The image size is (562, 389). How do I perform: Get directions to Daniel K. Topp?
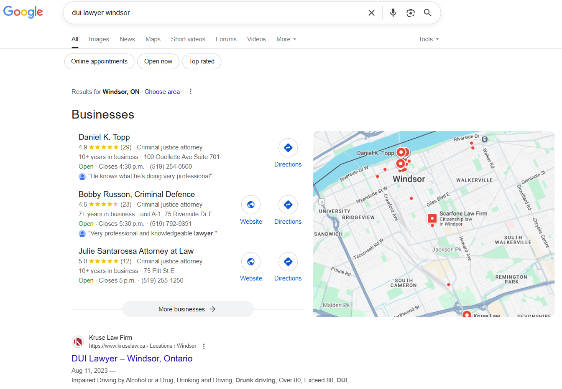(x=288, y=153)
